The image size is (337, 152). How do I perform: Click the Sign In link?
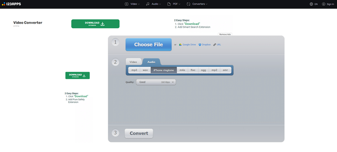330,4
